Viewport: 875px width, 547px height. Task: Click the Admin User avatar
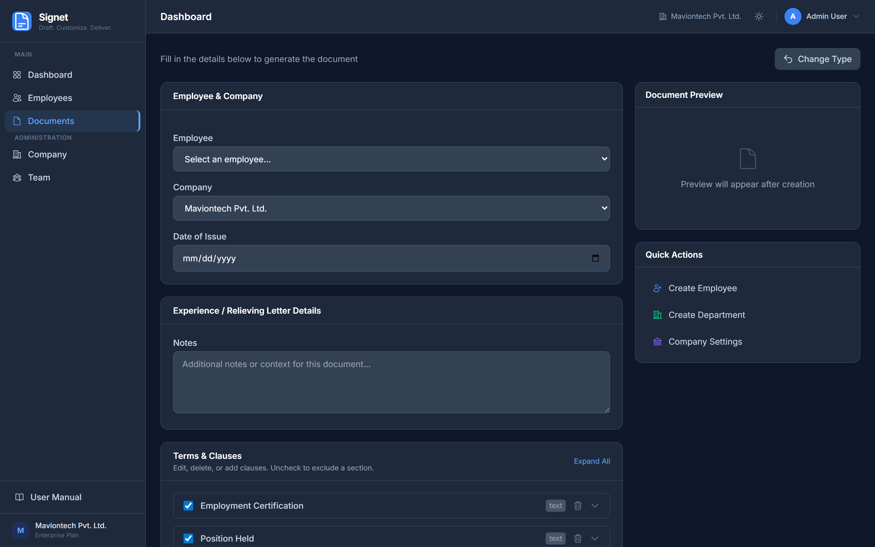[793, 17]
